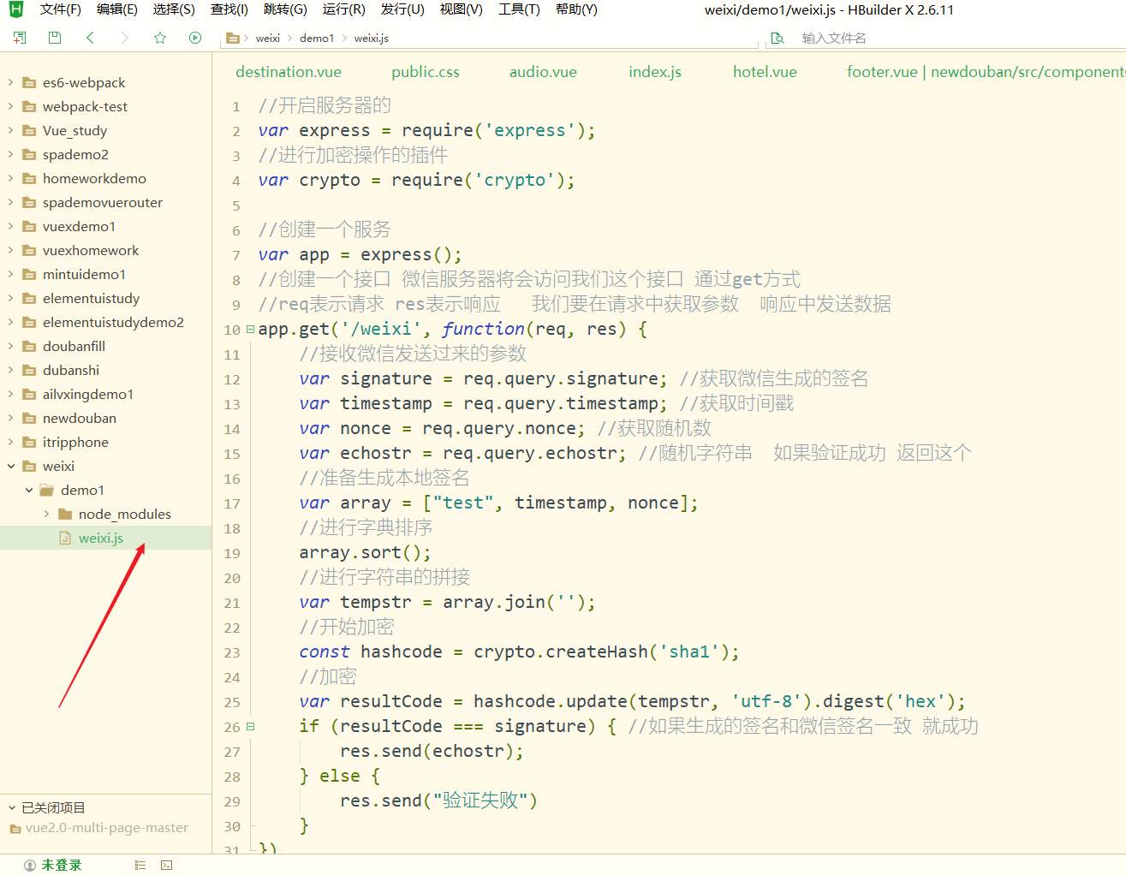Image resolution: width=1126 pixels, height=875 pixels.
Task: Click 未登录 to log in
Action: (62, 866)
